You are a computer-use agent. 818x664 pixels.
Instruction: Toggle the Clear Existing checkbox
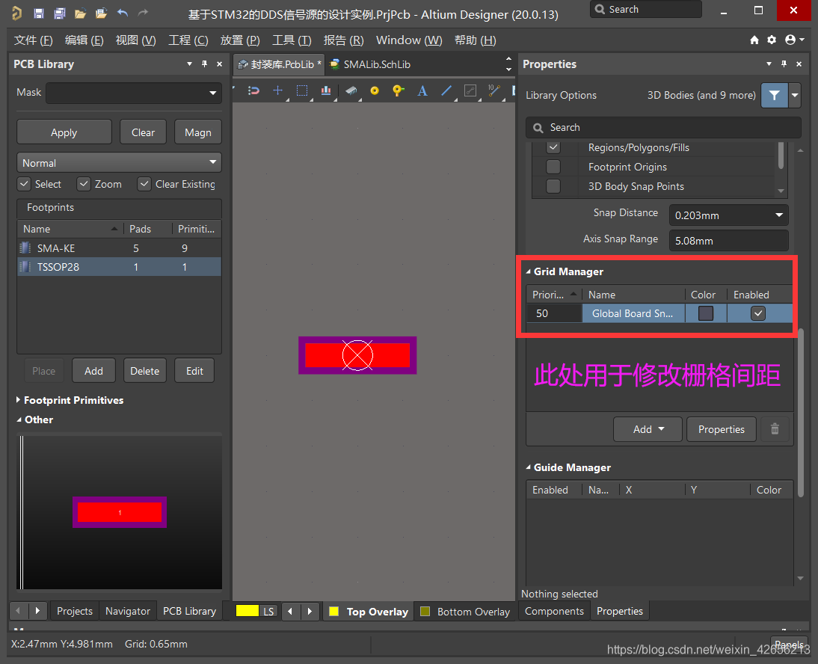[144, 184]
